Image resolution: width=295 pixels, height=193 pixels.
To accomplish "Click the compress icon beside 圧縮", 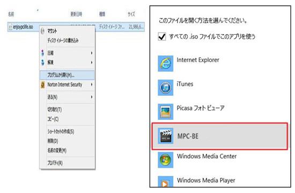I will coord(43,53).
